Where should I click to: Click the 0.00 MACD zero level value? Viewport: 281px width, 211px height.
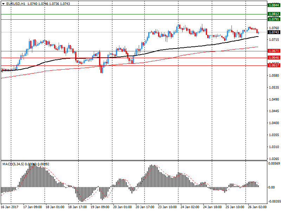click(271, 187)
